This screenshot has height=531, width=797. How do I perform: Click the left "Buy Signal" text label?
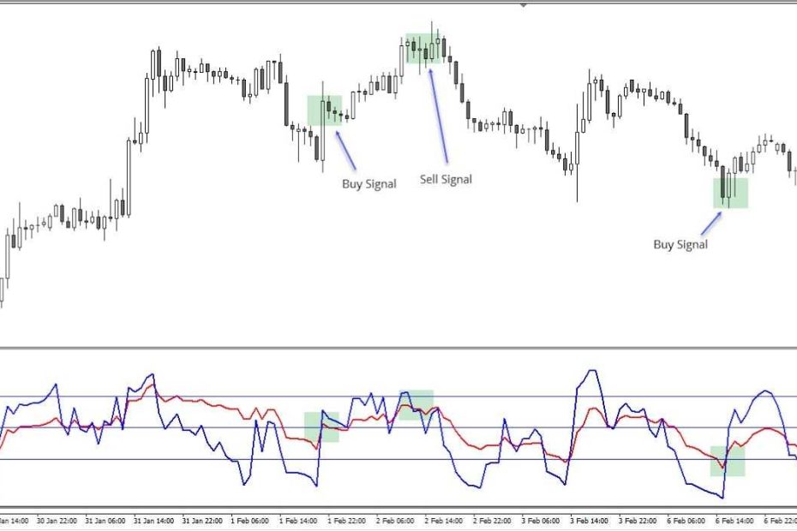pyautogui.click(x=369, y=183)
